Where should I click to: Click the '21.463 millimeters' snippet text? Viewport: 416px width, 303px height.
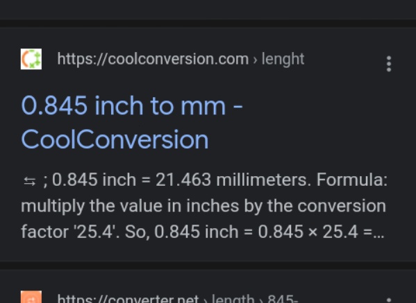233,180
